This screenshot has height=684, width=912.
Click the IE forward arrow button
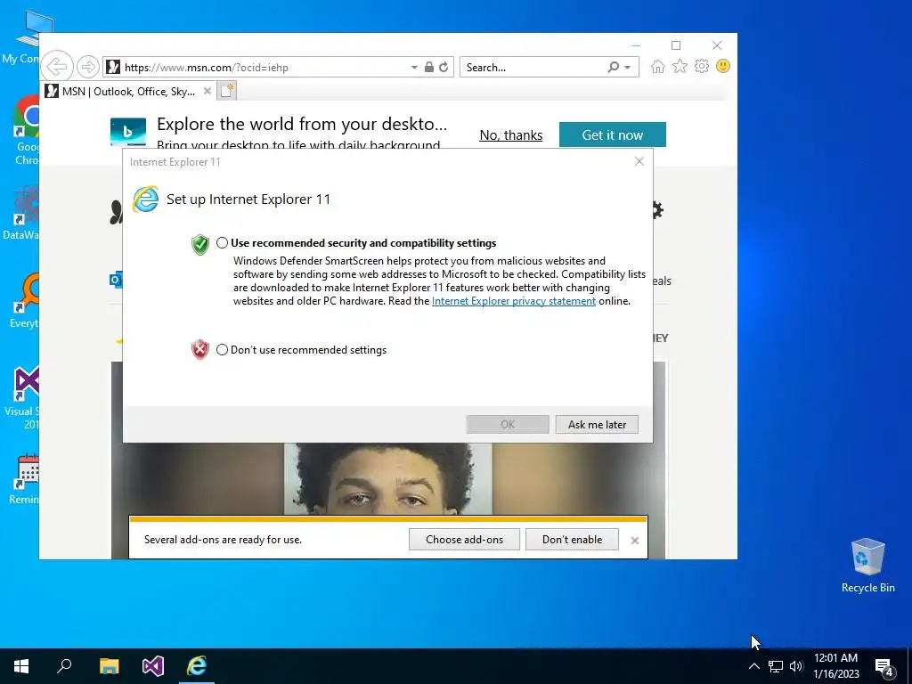pyautogui.click(x=88, y=67)
